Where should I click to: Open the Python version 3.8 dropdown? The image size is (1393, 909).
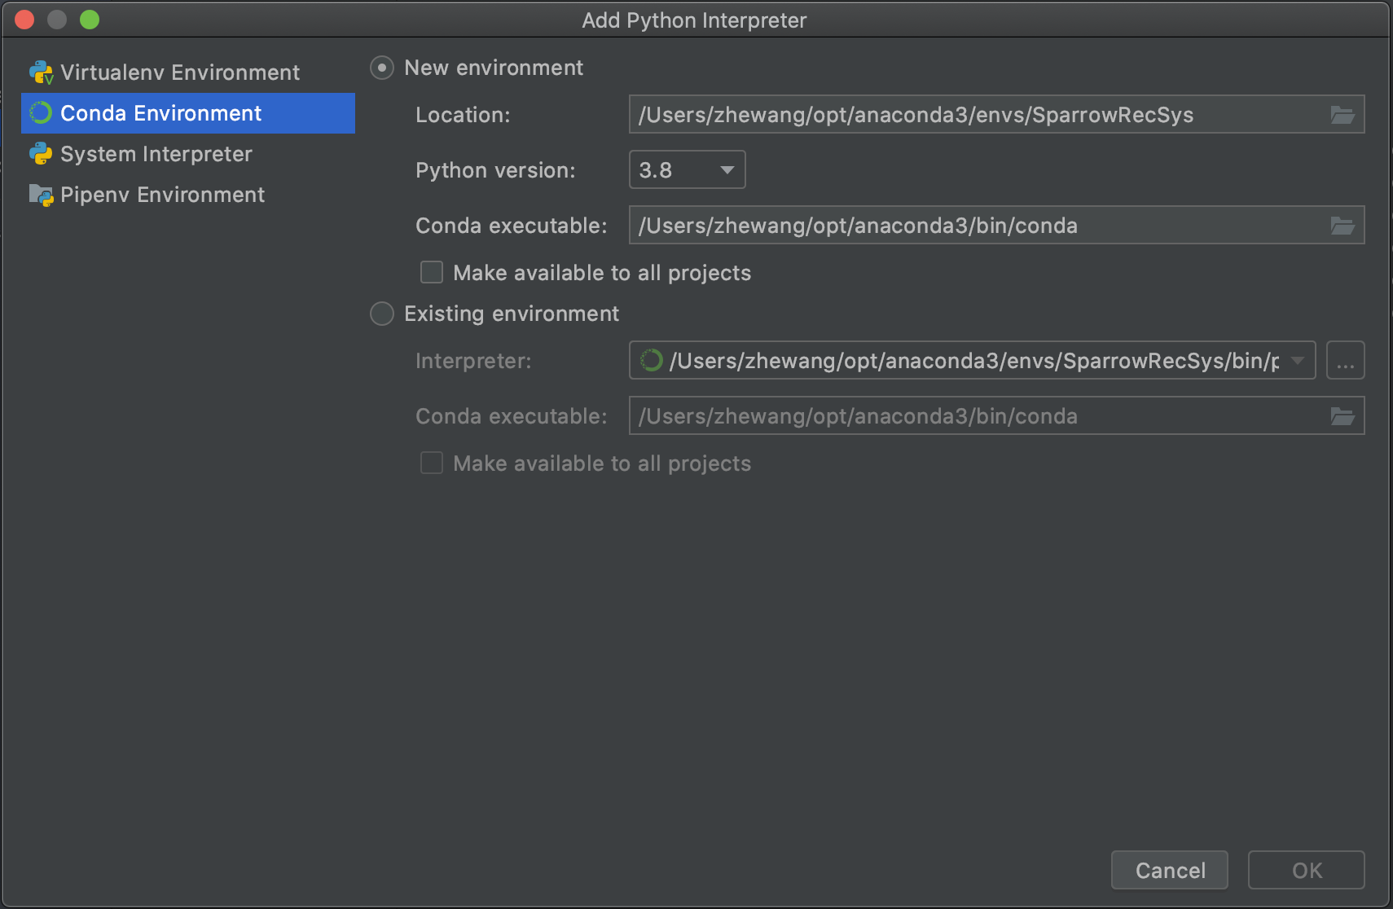click(688, 169)
